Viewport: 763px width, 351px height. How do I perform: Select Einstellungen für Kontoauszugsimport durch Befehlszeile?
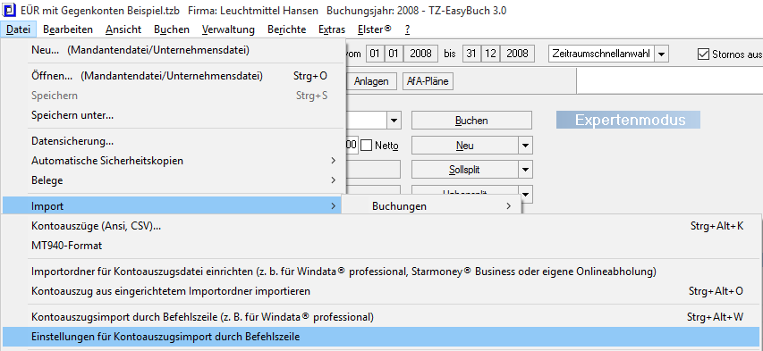[381, 337]
